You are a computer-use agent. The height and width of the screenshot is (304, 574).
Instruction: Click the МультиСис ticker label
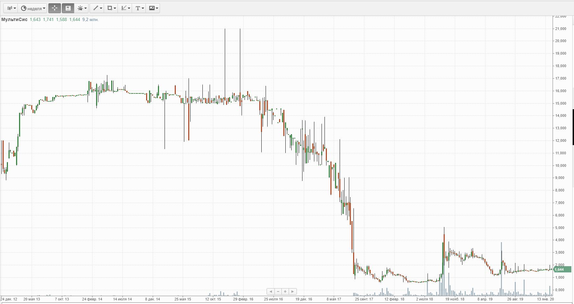[14, 20]
